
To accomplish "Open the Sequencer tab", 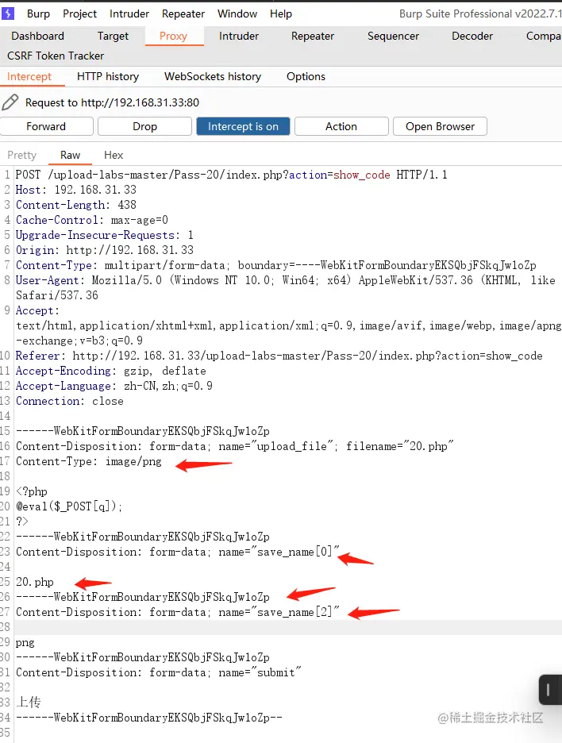I will (x=393, y=36).
